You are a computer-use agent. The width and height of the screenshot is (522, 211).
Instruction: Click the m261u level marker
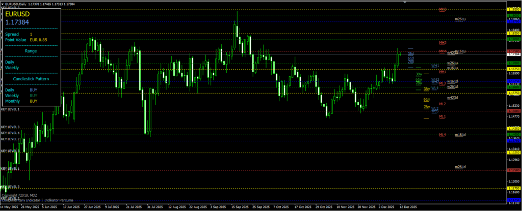point(460,19)
